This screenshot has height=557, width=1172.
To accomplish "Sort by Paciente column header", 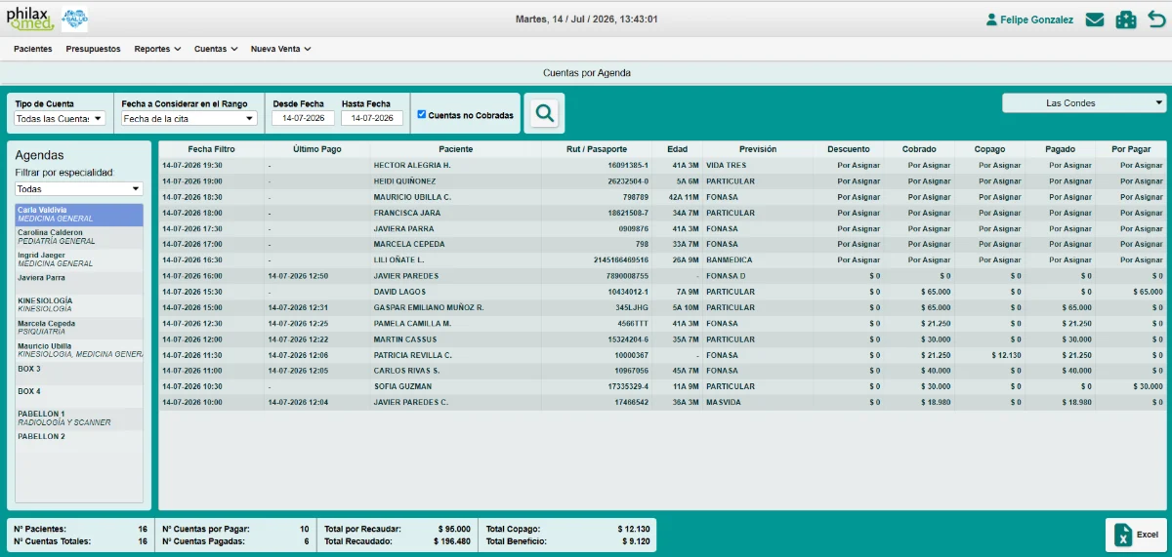I will coord(456,149).
